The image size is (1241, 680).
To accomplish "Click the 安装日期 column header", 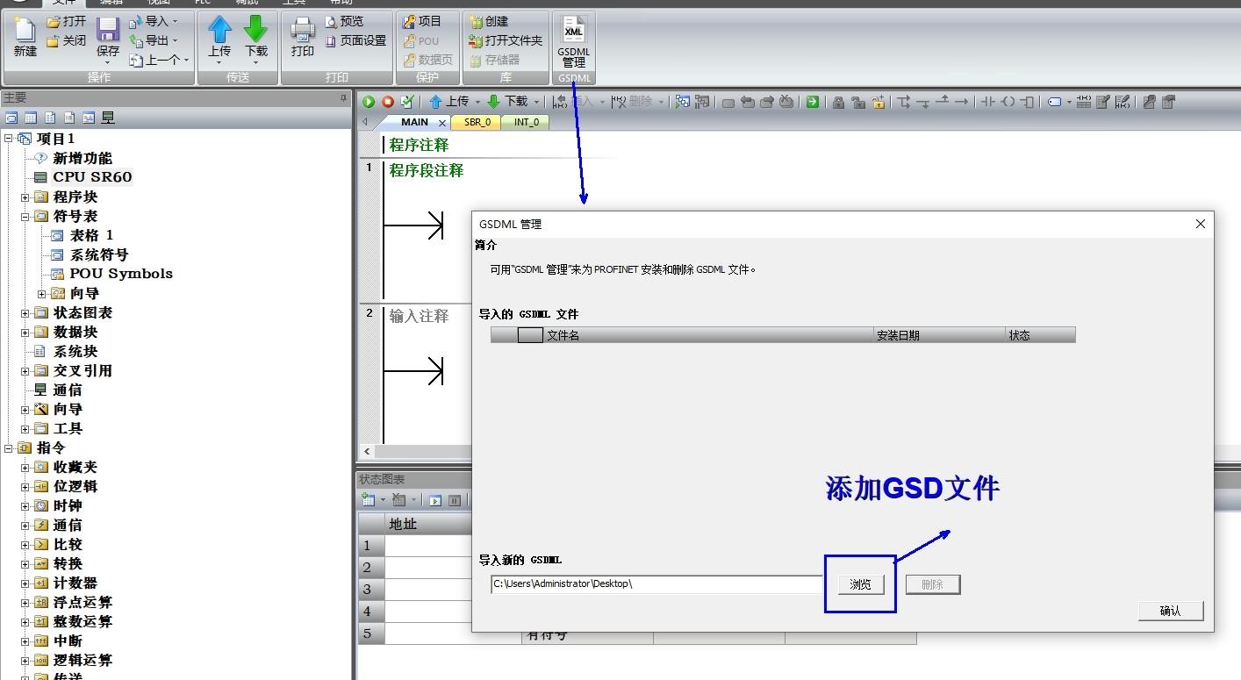I will (x=939, y=334).
